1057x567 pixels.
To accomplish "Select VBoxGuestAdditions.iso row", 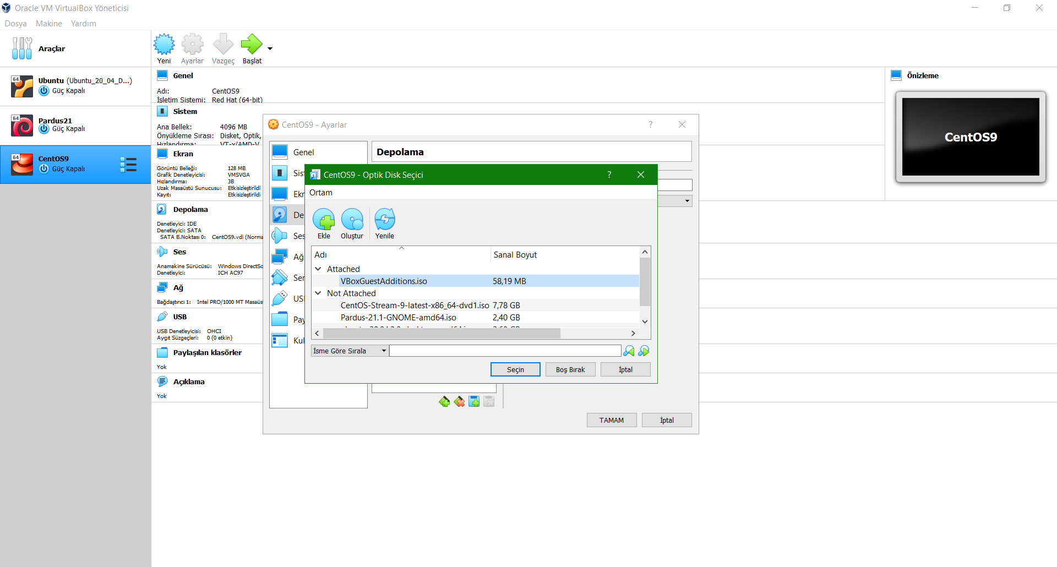I will click(476, 281).
